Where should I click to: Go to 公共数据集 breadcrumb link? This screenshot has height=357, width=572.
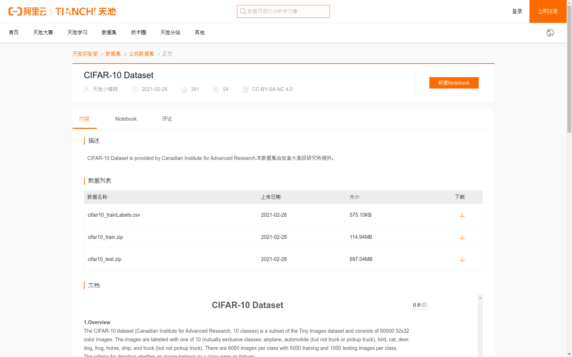(142, 54)
